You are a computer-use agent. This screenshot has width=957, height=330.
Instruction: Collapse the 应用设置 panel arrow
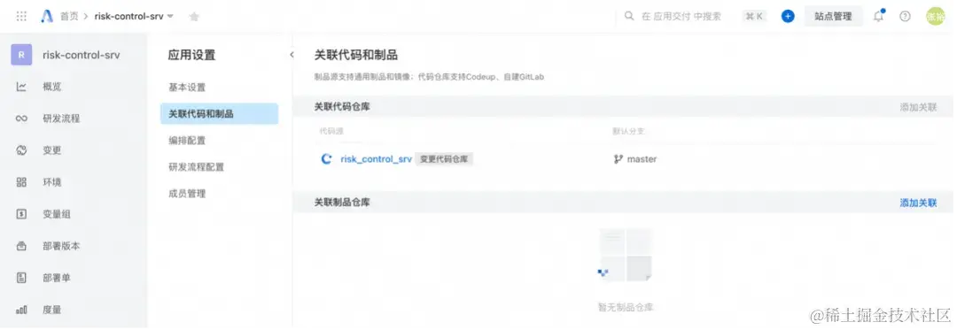(x=292, y=55)
